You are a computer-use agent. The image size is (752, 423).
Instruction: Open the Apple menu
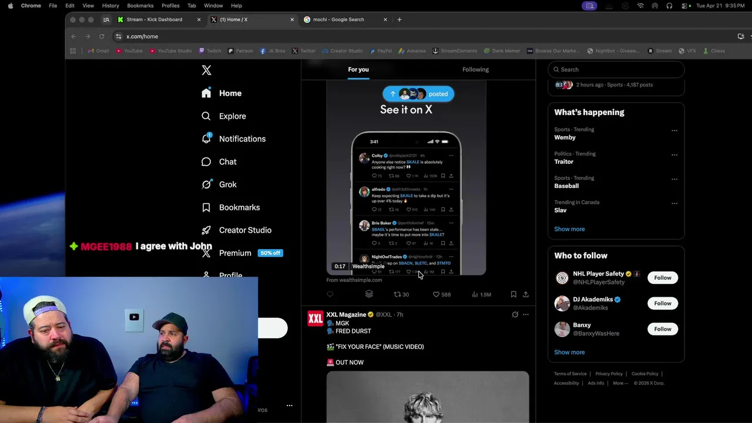tap(10, 6)
